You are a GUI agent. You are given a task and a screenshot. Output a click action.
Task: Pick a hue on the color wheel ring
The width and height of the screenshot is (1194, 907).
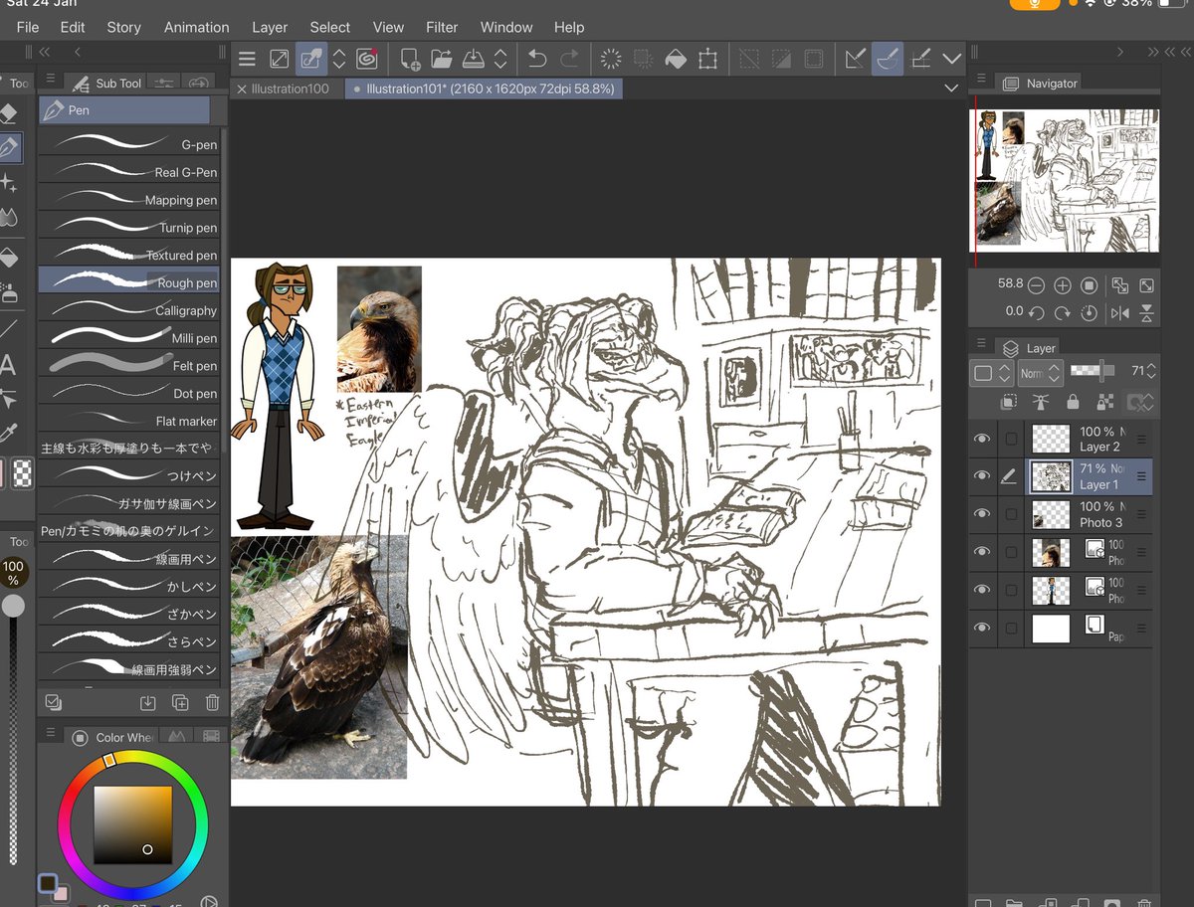click(132, 756)
